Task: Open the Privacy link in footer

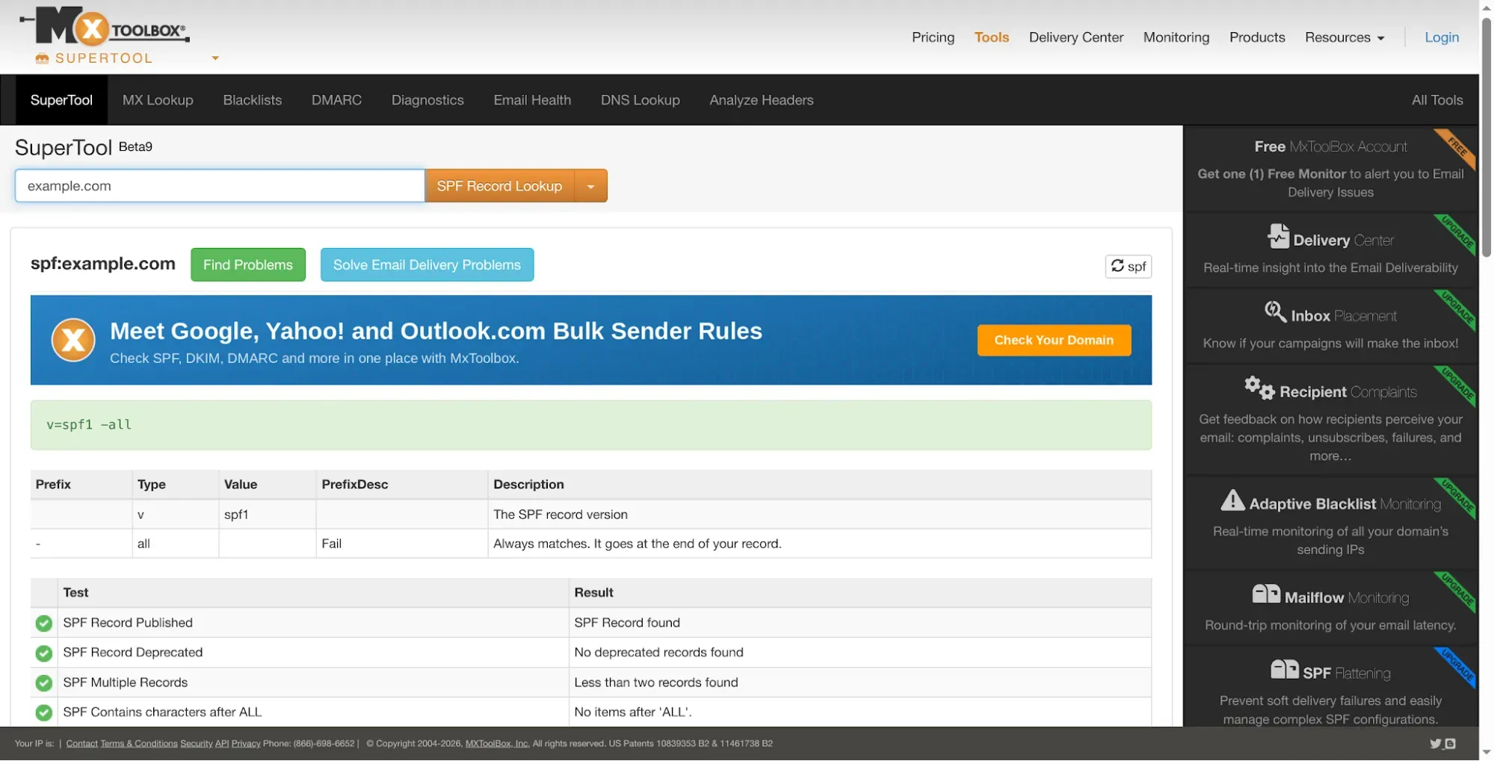Action: click(246, 744)
